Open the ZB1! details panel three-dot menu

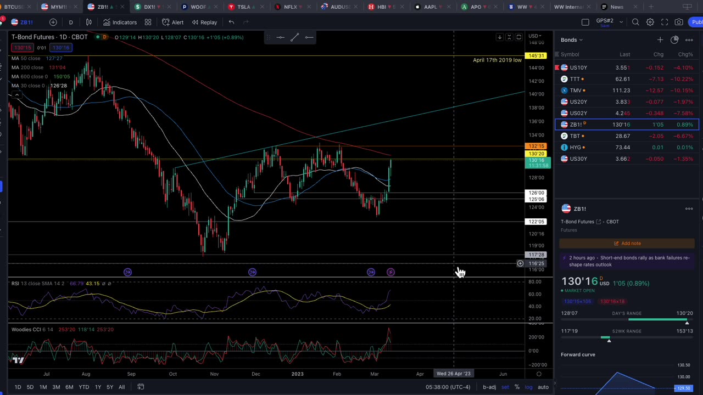click(x=689, y=208)
